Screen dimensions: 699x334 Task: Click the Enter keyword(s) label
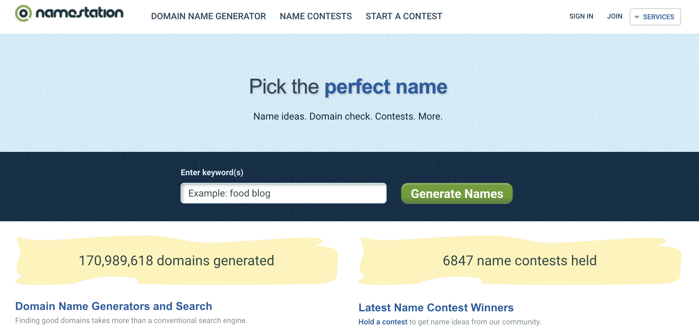[212, 172]
